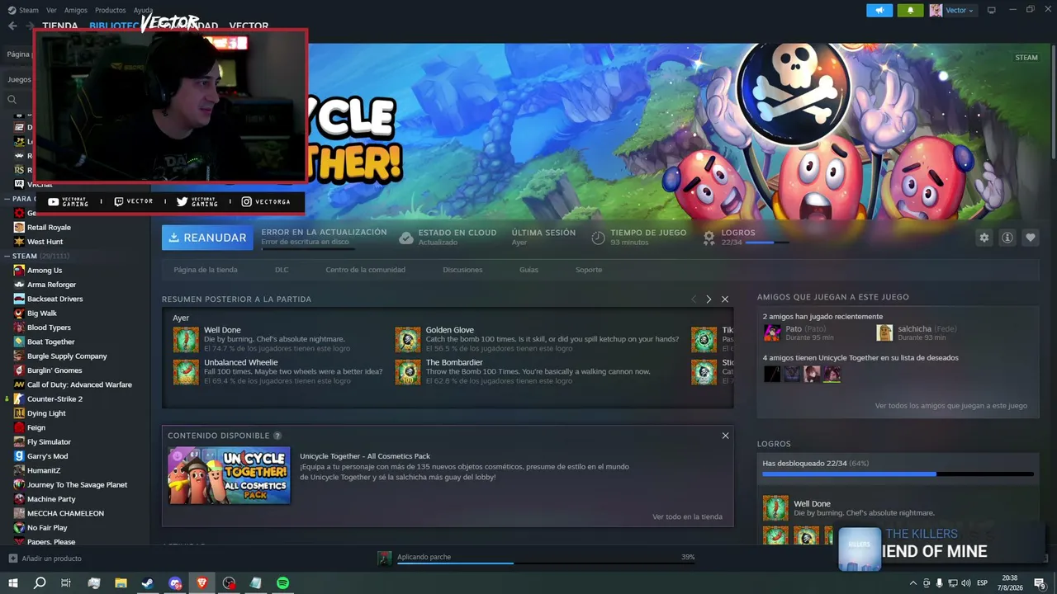Viewport: 1057px width, 594px height.
Task: Open the green notifications bell
Action: point(910,10)
